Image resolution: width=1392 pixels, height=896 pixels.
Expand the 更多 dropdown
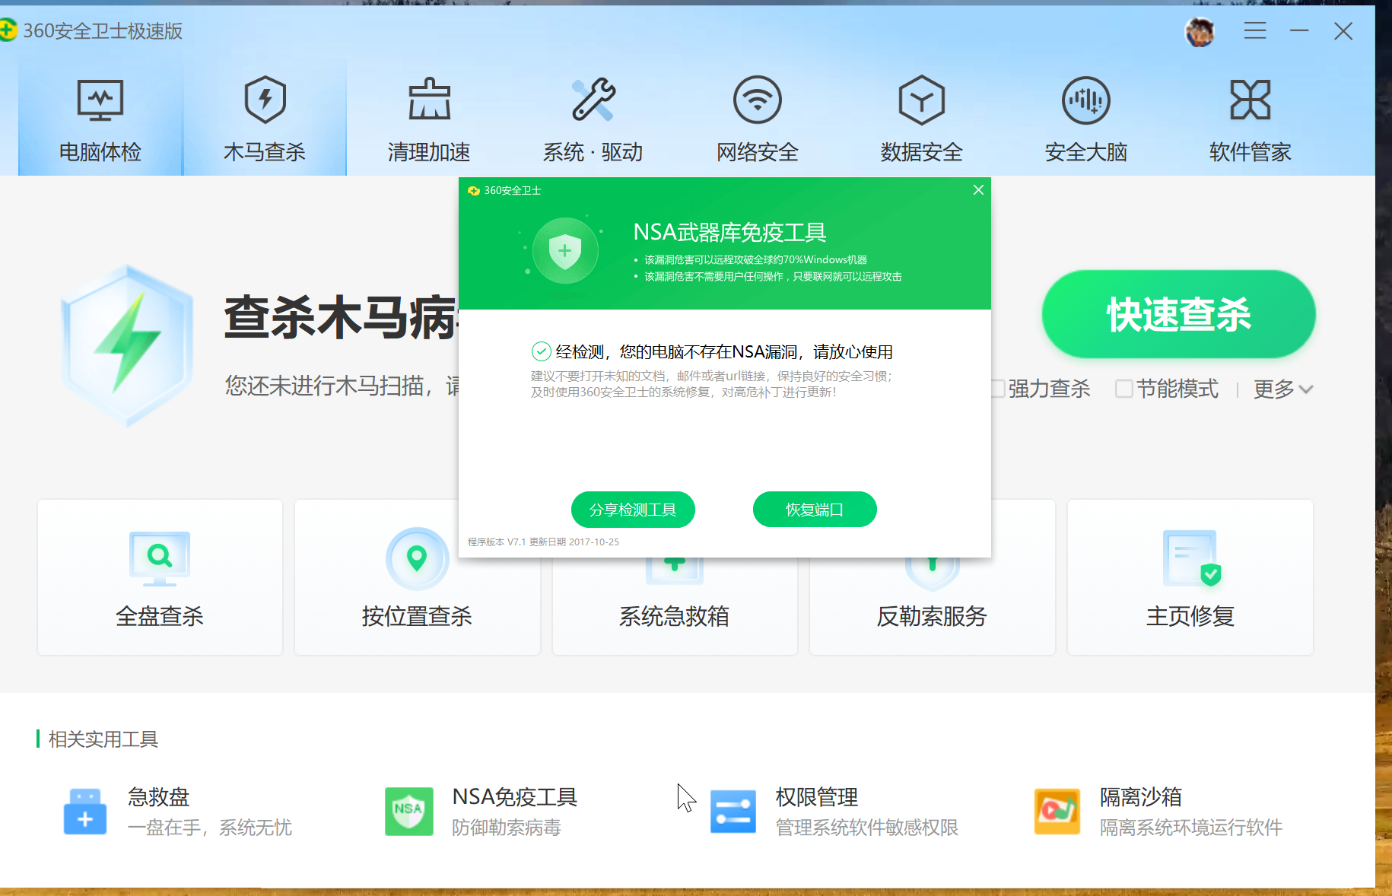click(x=1283, y=389)
